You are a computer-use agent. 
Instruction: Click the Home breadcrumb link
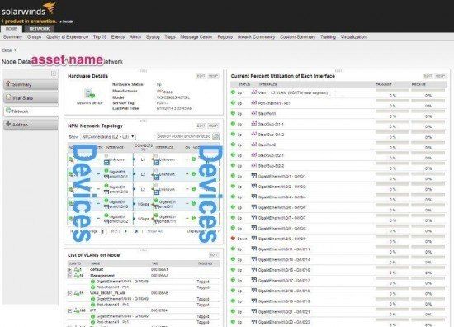pyautogui.click(x=7, y=50)
